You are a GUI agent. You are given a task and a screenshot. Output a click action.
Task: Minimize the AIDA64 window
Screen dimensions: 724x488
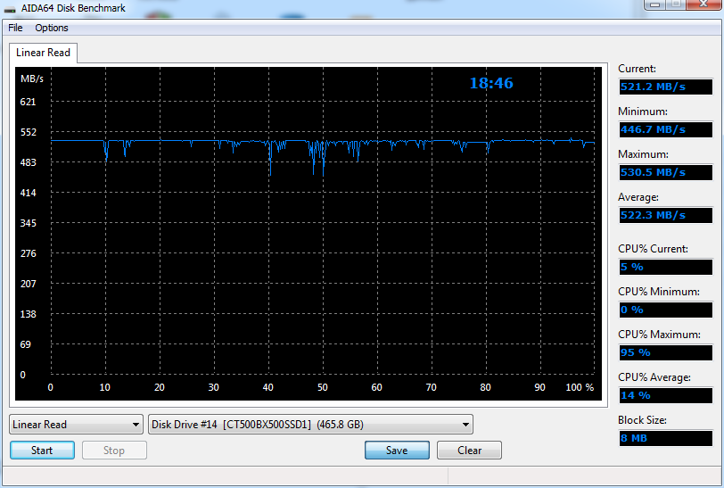[x=654, y=4]
